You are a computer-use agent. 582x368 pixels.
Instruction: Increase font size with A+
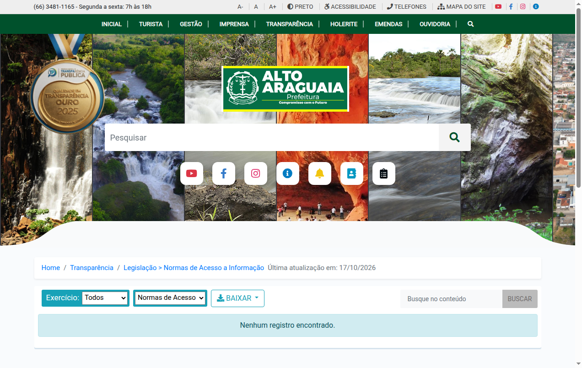pos(273,7)
